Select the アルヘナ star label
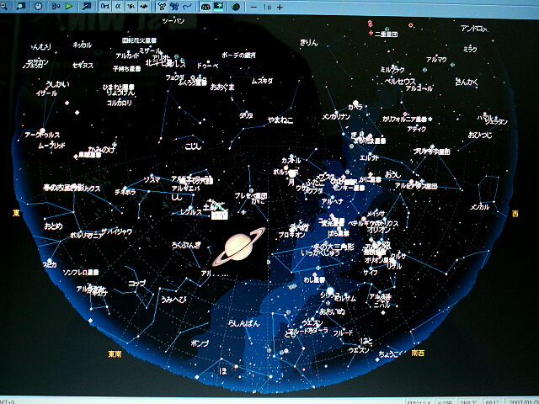Screen dimensions: 539x404 (x=332, y=202)
